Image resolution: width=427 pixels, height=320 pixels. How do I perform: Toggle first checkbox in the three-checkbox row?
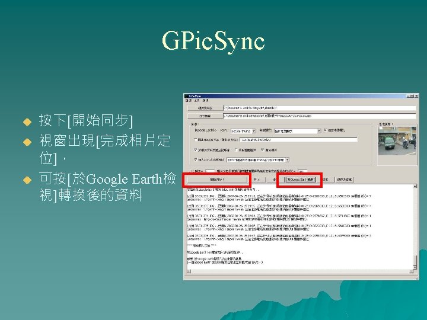(196, 150)
